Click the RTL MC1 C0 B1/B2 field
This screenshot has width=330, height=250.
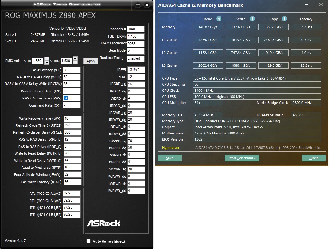(x=72, y=208)
